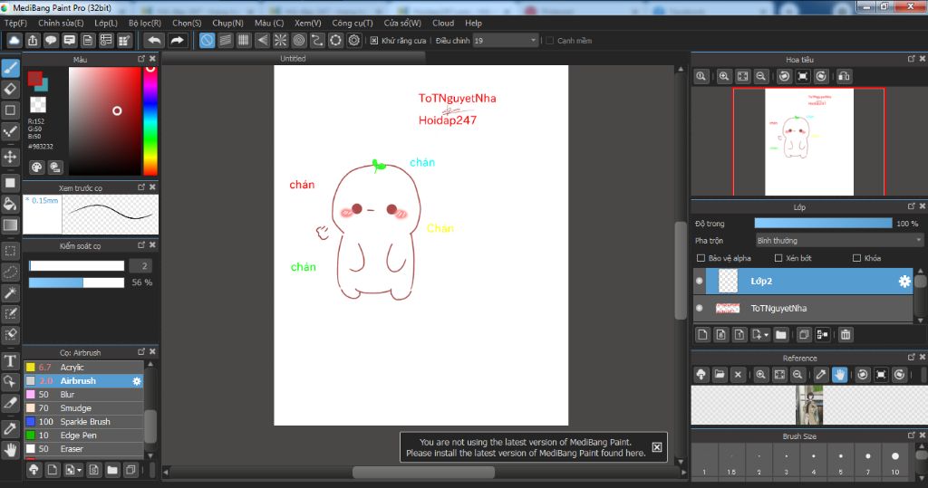Adjust the 56 % brush opacity slider

point(76,282)
